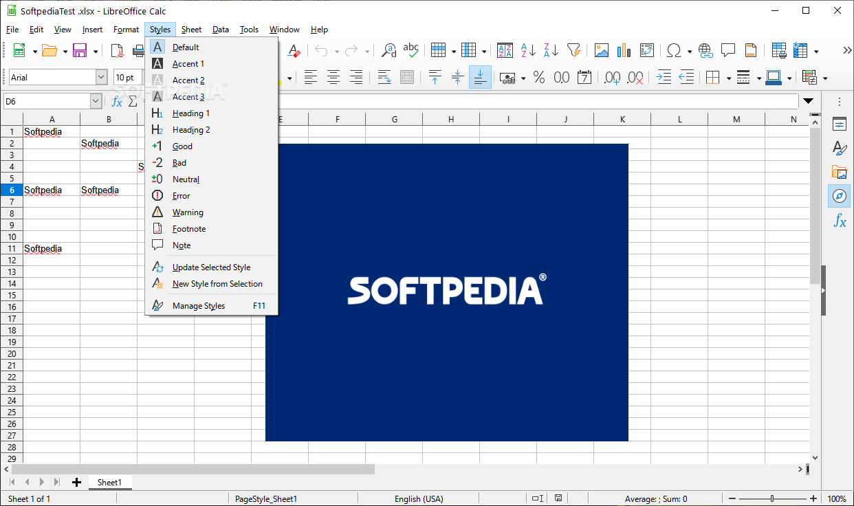The width and height of the screenshot is (854, 506).
Task: Click the AutoFilter funnel icon
Action: pyautogui.click(x=573, y=50)
